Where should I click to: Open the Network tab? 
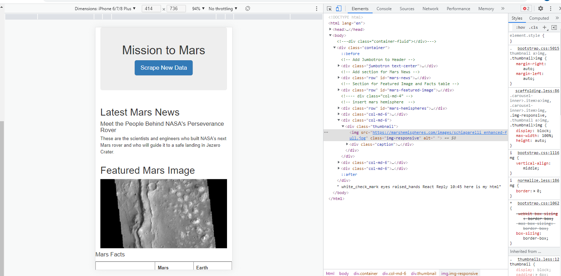430,9
